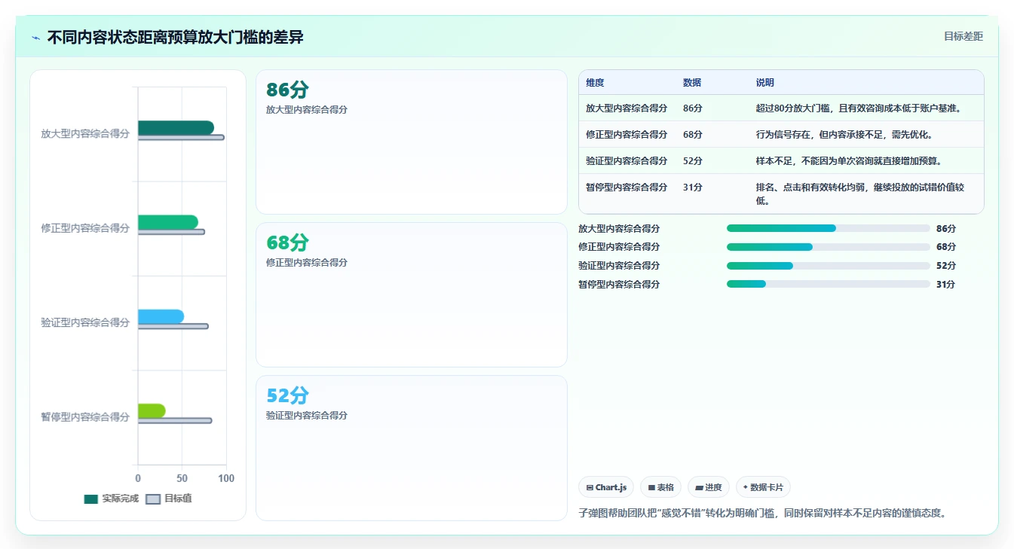The width and height of the screenshot is (1014, 549).
Task: Click the 进度 tag chip
Action: pyautogui.click(x=709, y=487)
